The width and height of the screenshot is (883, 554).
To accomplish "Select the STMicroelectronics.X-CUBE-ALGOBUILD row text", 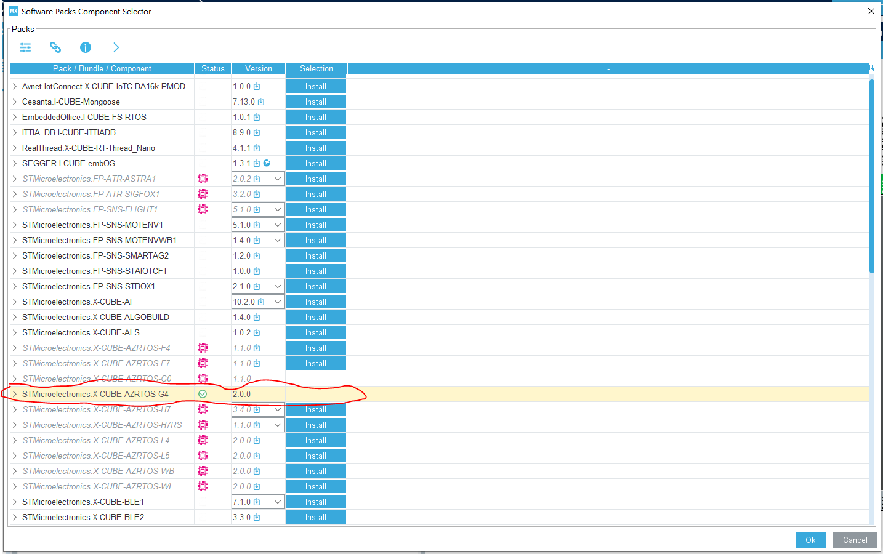I will (95, 317).
